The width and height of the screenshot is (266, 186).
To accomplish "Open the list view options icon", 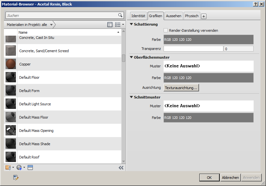I will [119, 25].
